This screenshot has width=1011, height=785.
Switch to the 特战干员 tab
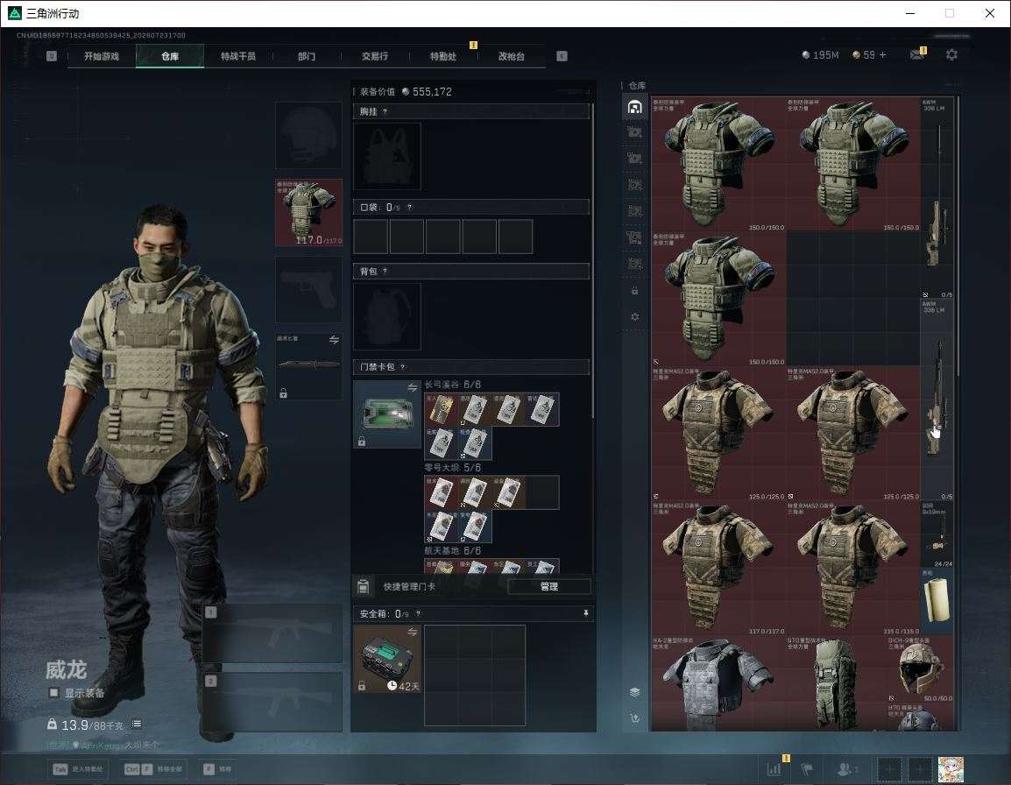(x=238, y=56)
